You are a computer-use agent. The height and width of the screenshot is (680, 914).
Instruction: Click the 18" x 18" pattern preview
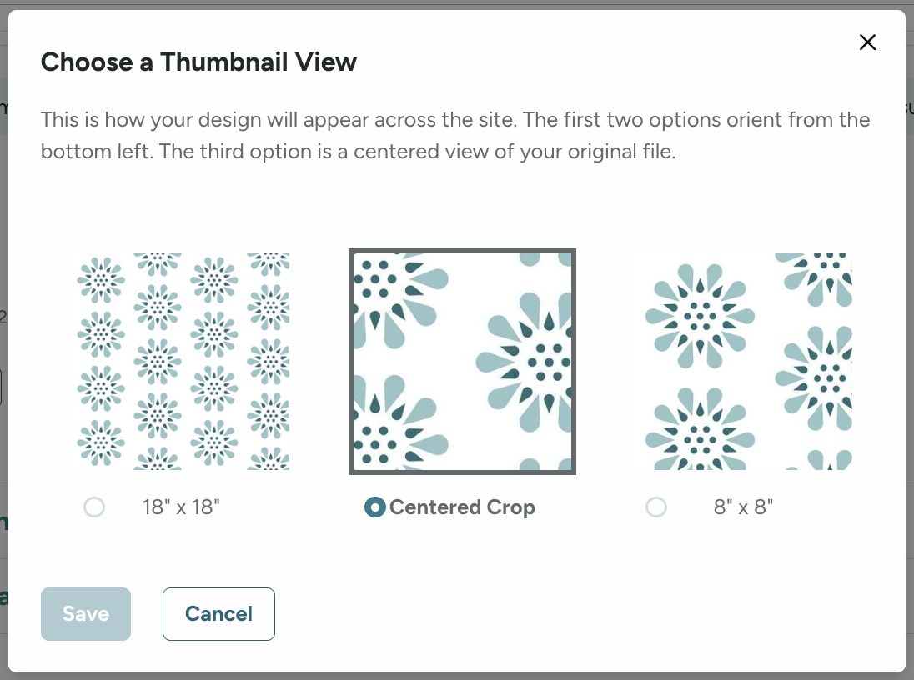(183, 360)
